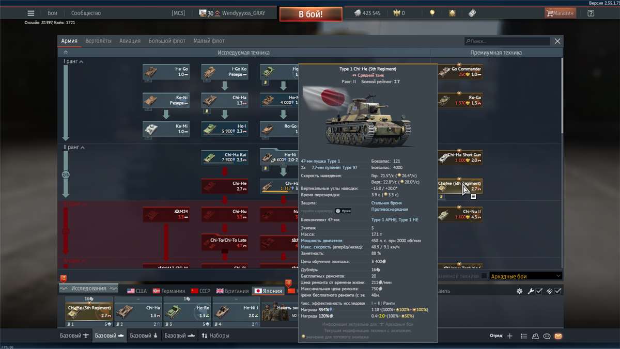Click the Silver Lions balance 423 545
Image resolution: width=620 pixels, height=349 pixels.
coord(368,13)
